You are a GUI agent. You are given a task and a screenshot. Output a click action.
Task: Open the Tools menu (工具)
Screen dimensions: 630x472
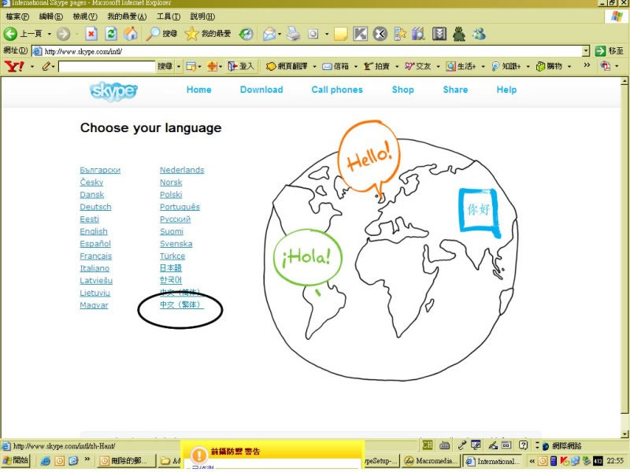(169, 17)
